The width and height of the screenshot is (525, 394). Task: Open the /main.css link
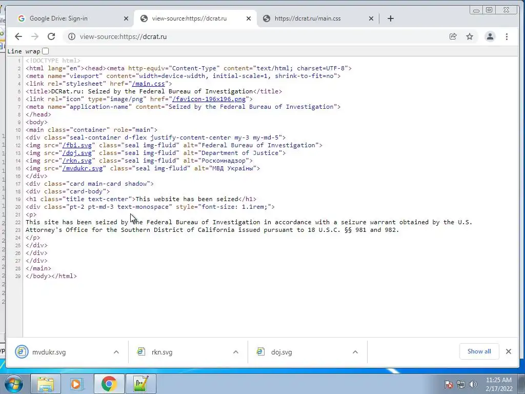point(148,84)
